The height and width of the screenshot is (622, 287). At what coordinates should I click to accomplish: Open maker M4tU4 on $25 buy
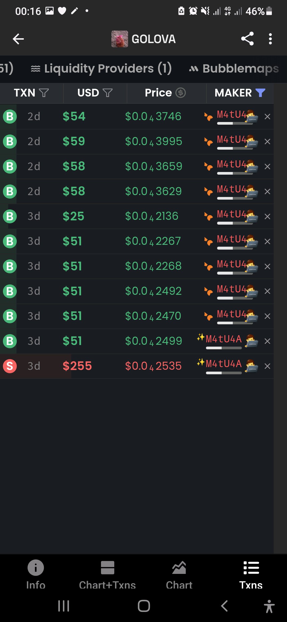[x=231, y=214]
